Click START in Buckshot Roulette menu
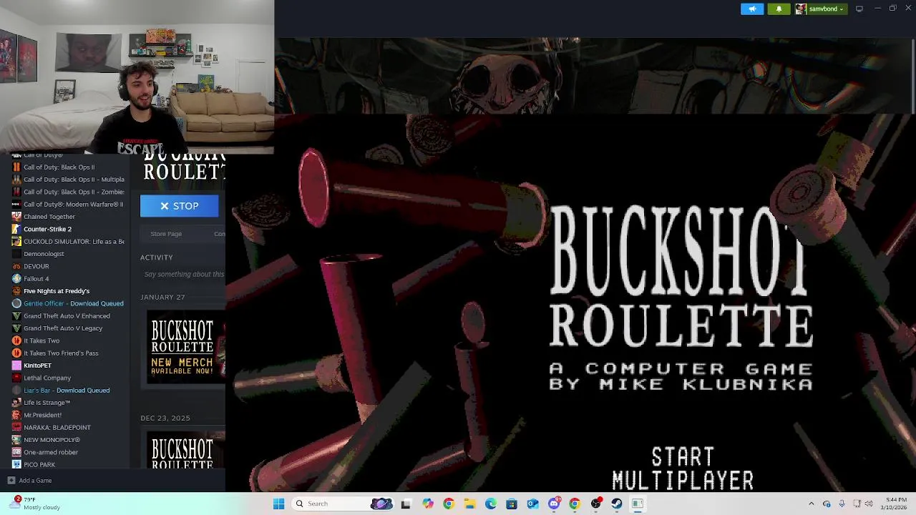The image size is (916, 515). point(683,456)
